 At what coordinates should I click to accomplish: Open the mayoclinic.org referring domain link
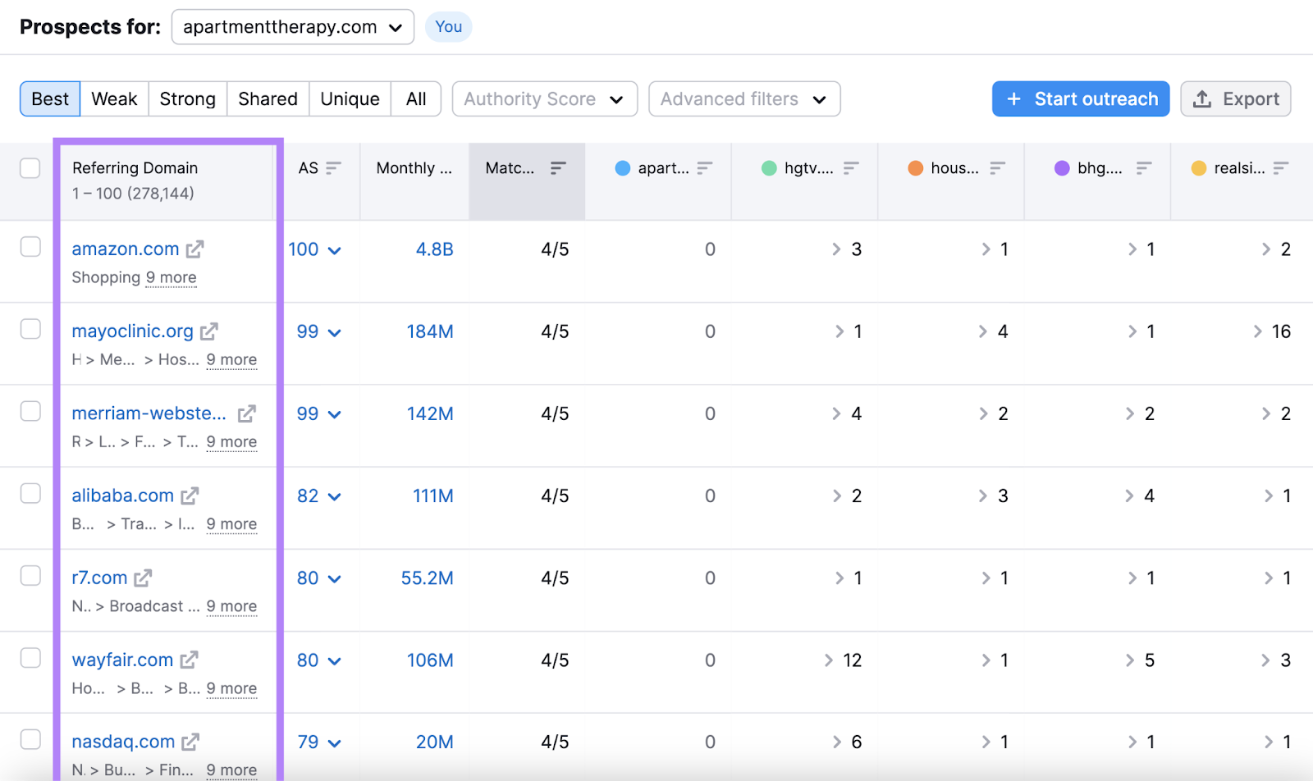click(x=132, y=331)
